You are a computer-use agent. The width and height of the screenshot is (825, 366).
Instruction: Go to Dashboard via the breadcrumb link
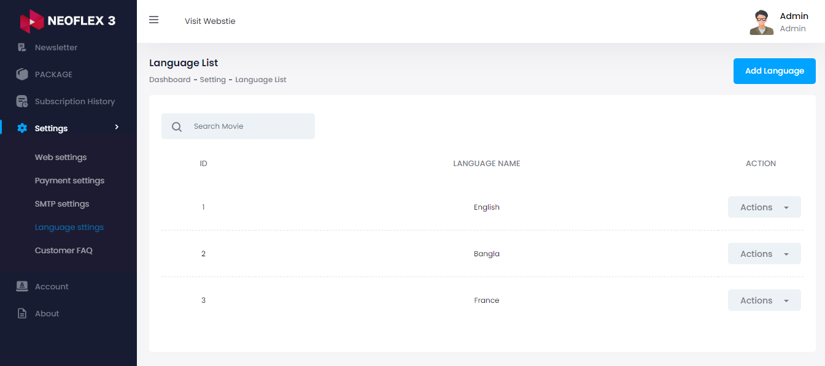pos(170,79)
